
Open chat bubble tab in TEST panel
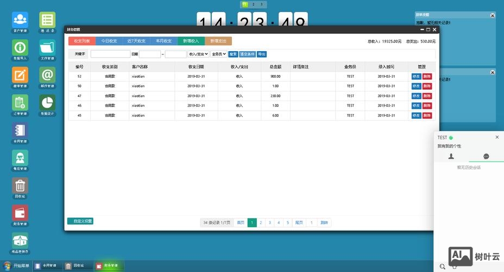(486, 156)
